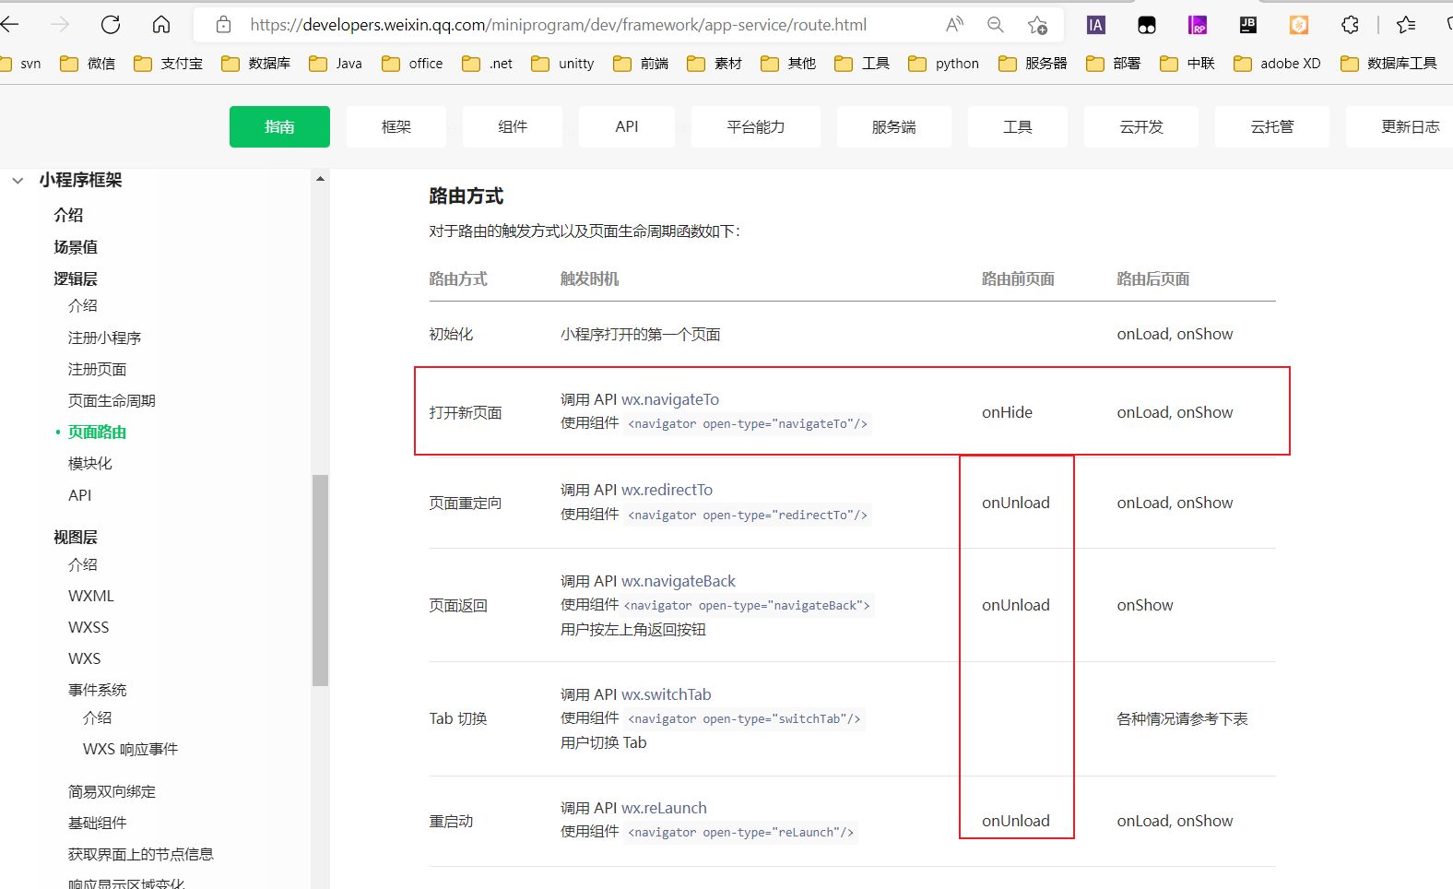
Task: Open the .net bookmark folder
Action: [x=487, y=63]
